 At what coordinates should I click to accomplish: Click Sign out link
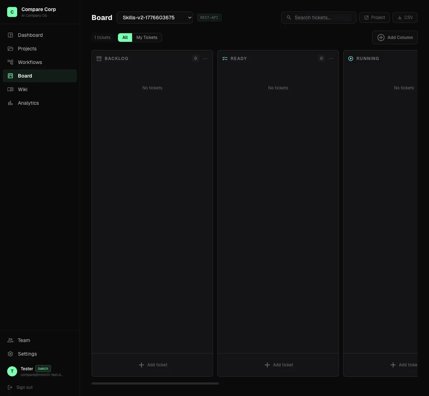click(20, 387)
